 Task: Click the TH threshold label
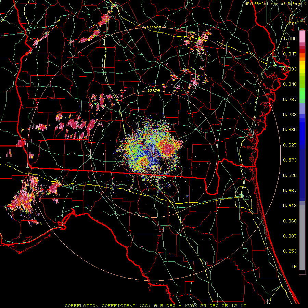coord(294,266)
